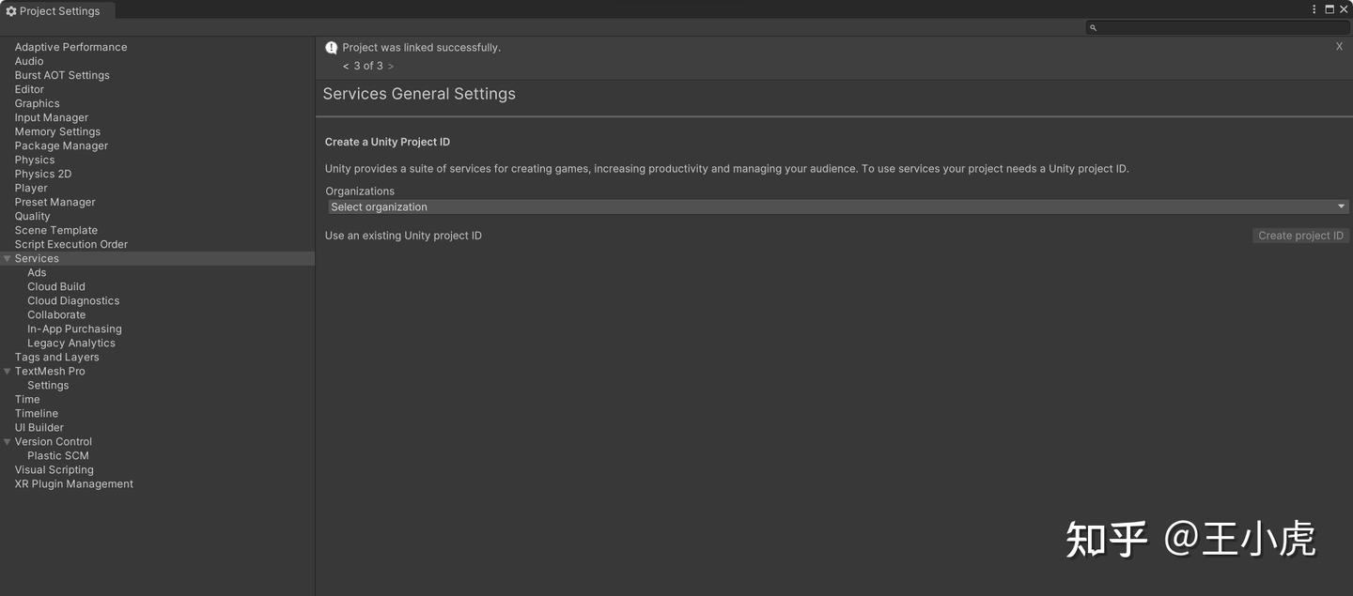Click the search magnifier icon
Screen dimensions: 1353x596
pyautogui.click(x=1093, y=28)
